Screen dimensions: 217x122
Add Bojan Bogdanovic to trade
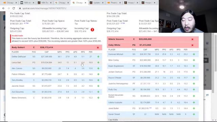point(194,66)
